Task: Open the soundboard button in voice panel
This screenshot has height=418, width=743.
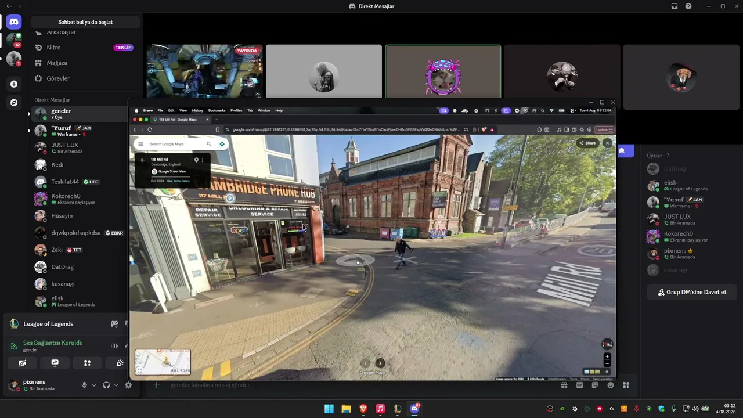Action: (119, 363)
